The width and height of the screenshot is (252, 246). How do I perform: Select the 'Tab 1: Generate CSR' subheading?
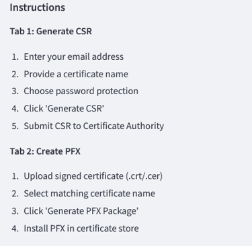[x=51, y=31]
